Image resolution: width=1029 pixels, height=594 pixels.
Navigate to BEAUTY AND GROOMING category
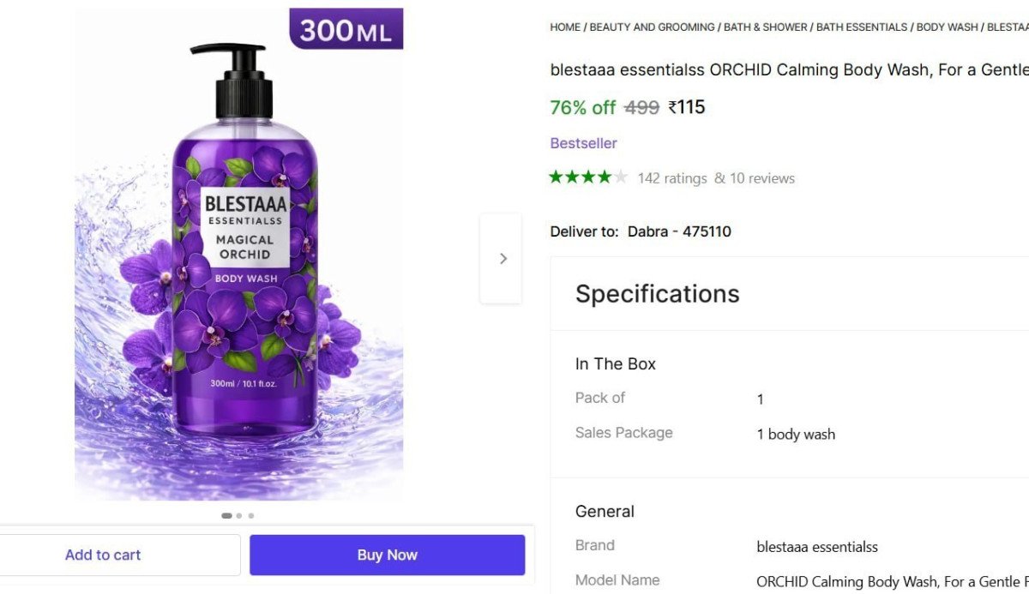[650, 27]
